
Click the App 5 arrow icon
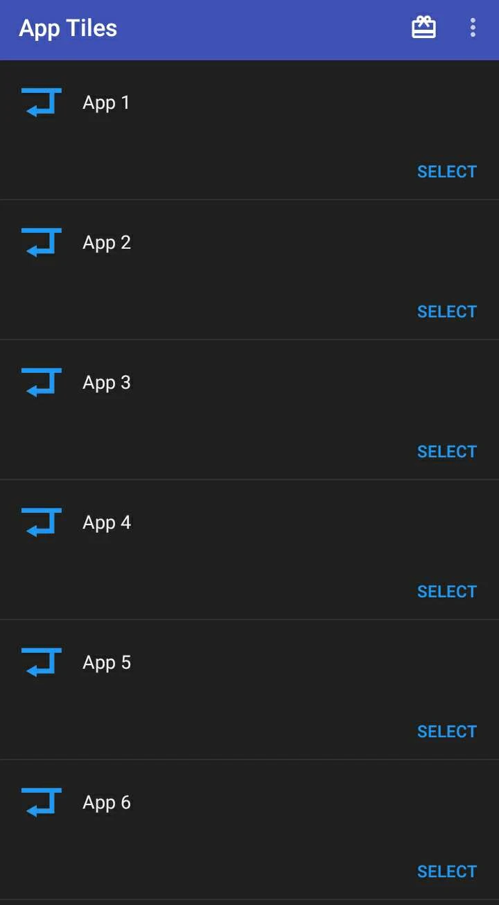click(x=42, y=662)
